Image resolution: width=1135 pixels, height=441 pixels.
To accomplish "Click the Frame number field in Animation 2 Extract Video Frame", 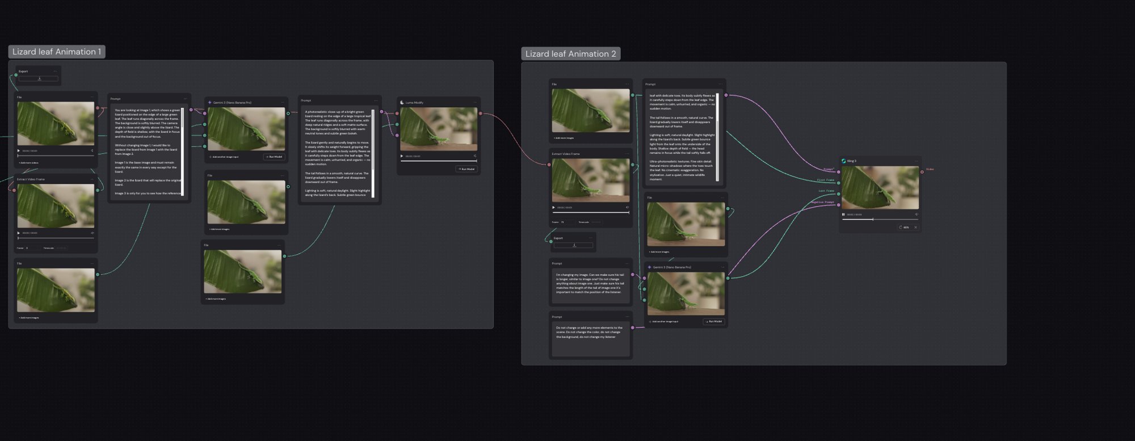I will coord(567,222).
